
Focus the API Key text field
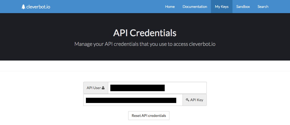coord(179,100)
